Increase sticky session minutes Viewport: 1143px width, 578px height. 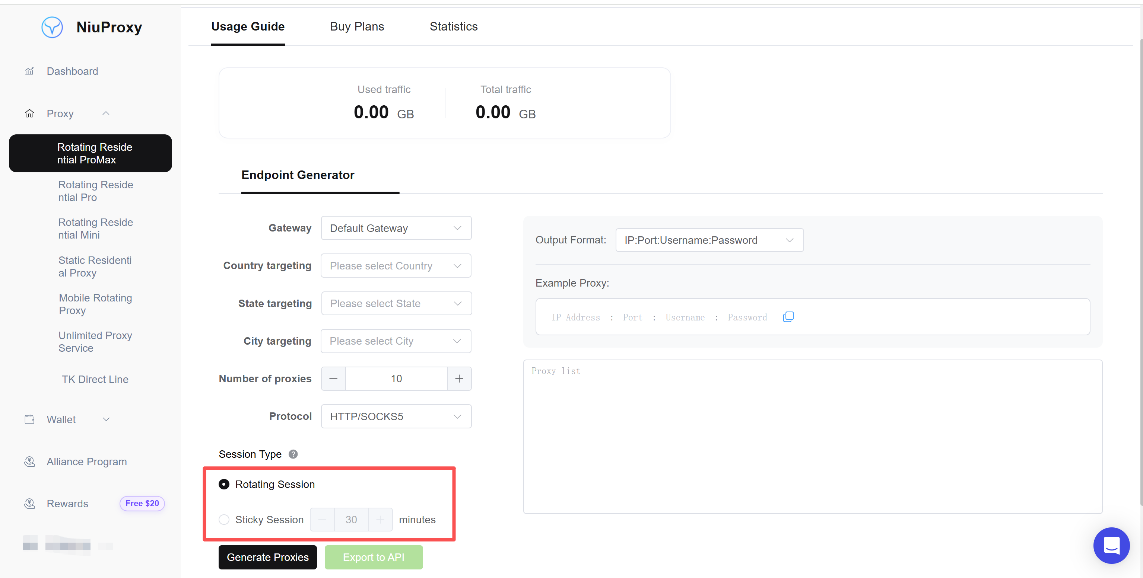[x=380, y=520]
